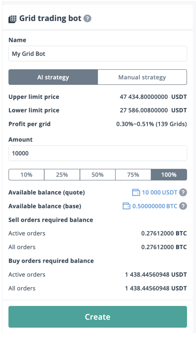Click the wallet icon for USDT balance
The width and height of the screenshot is (196, 337).
136,192
